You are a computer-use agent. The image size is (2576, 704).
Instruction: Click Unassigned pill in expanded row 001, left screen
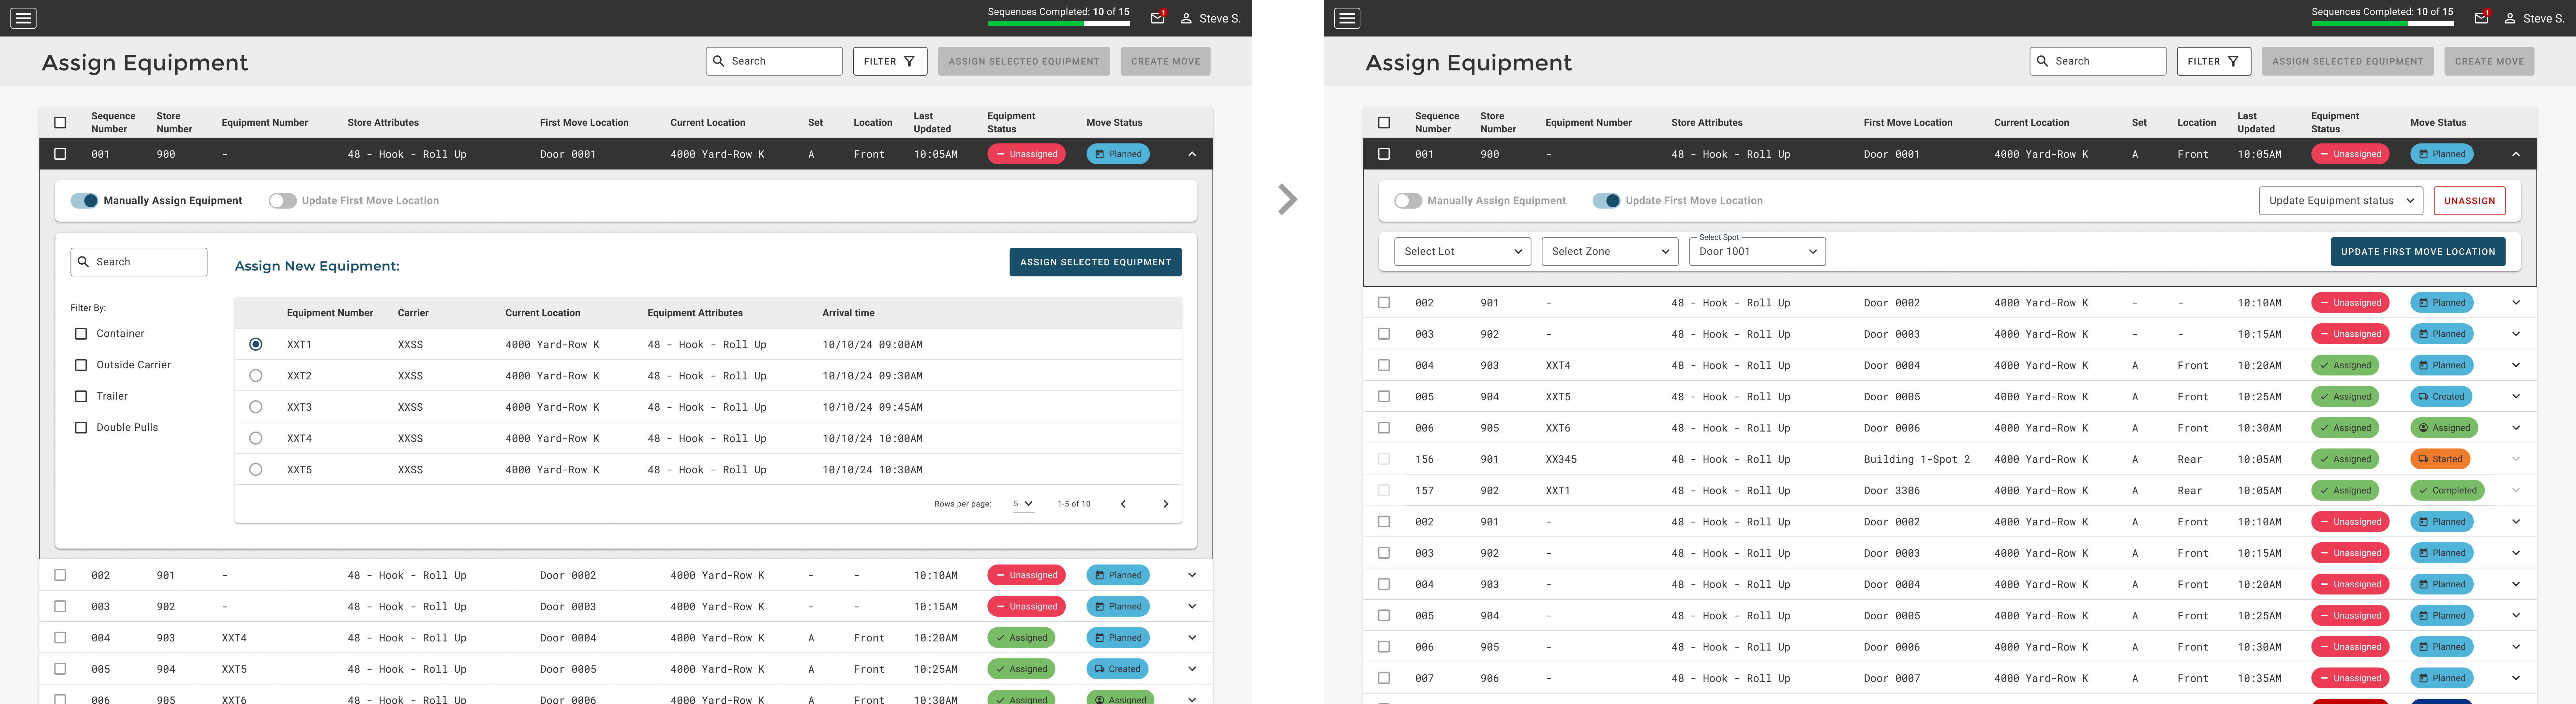[x=1026, y=154]
